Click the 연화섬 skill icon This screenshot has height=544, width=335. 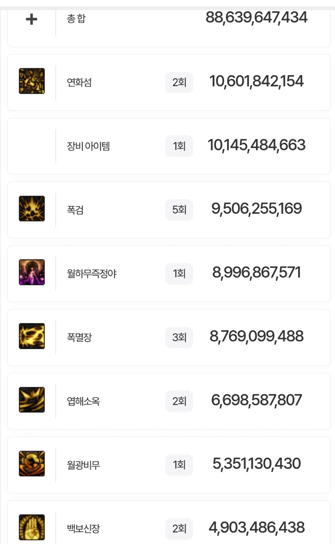coord(32,81)
